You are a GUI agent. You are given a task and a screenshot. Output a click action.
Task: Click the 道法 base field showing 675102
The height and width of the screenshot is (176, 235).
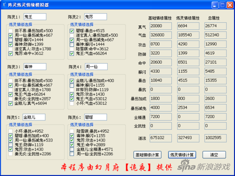tap(161, 138)
